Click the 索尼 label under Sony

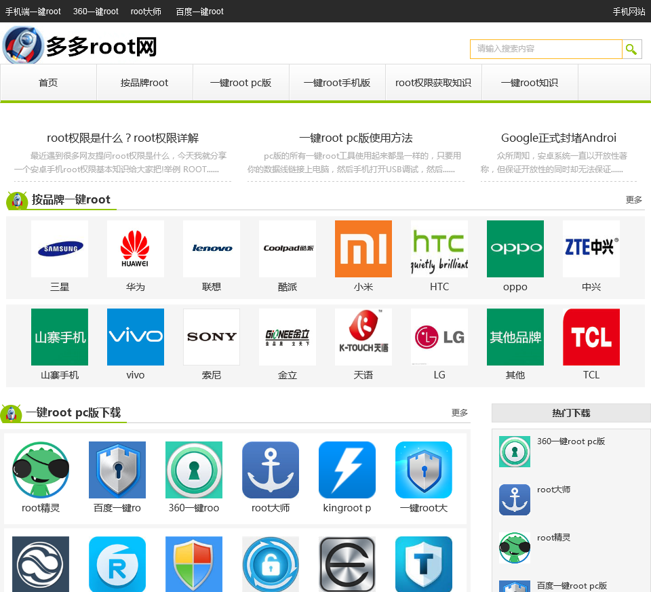pos(212,375)
